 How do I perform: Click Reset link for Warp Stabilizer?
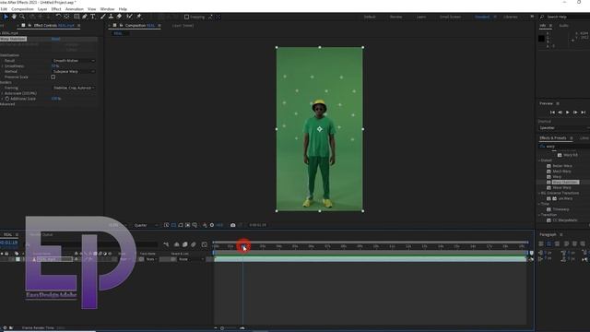[x=55, y=39]
